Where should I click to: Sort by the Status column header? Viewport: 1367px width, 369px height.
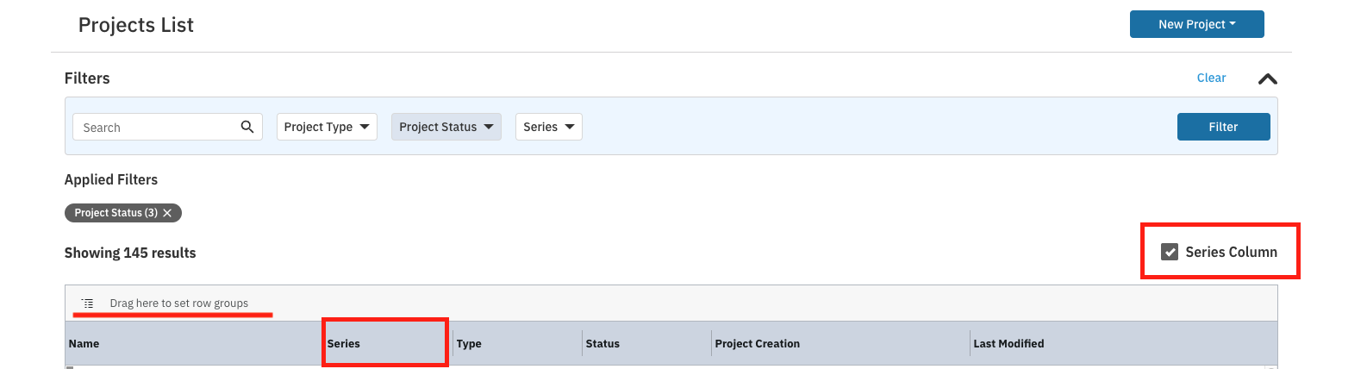coord(602,343)
